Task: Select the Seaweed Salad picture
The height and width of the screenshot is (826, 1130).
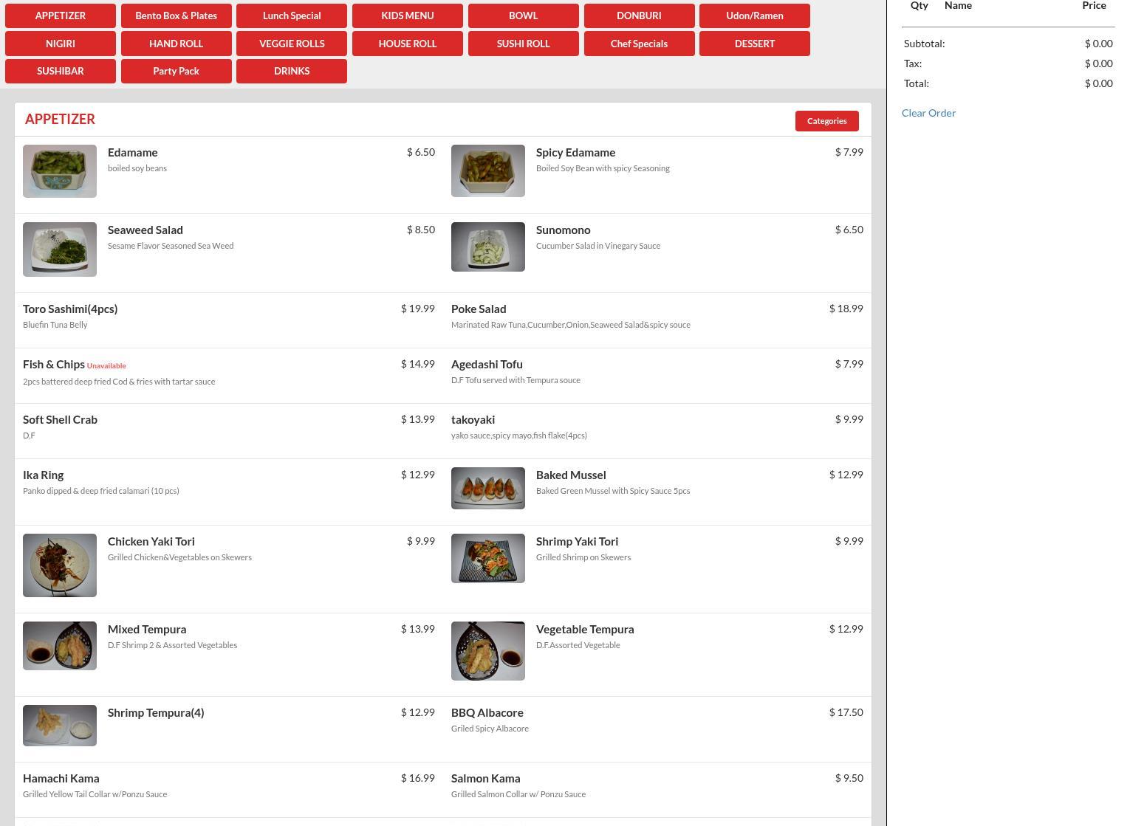Action: [x=60, y=249]
